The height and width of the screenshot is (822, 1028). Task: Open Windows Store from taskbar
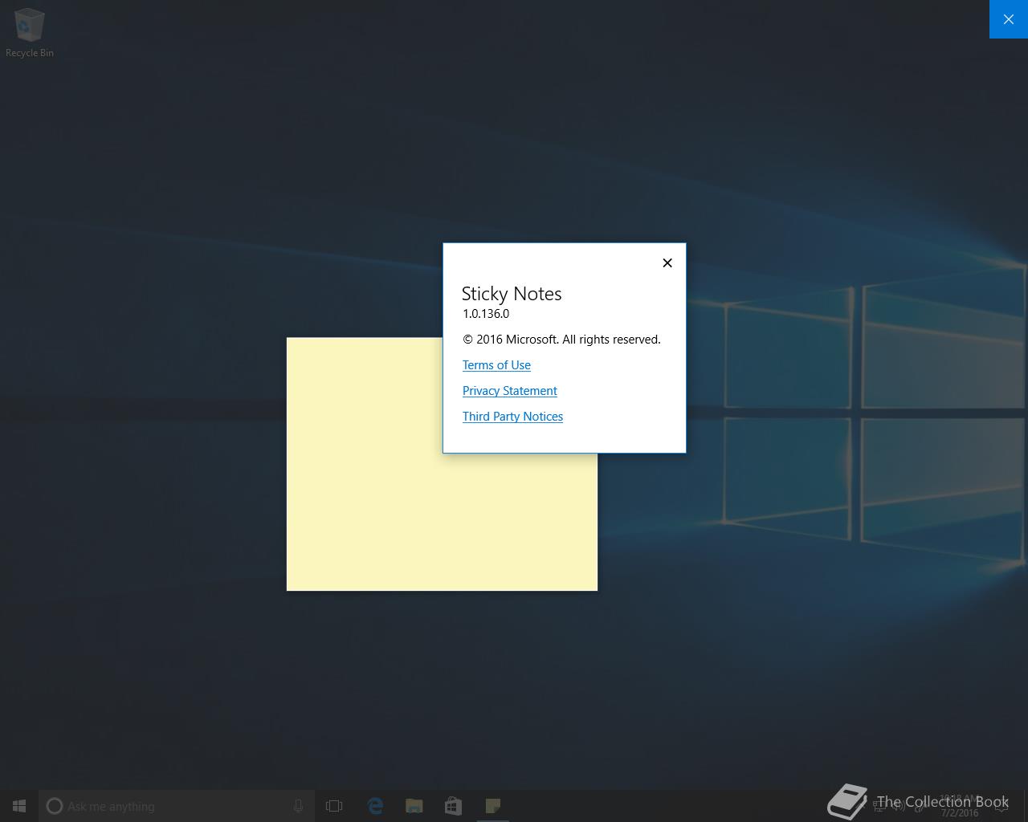453,806
